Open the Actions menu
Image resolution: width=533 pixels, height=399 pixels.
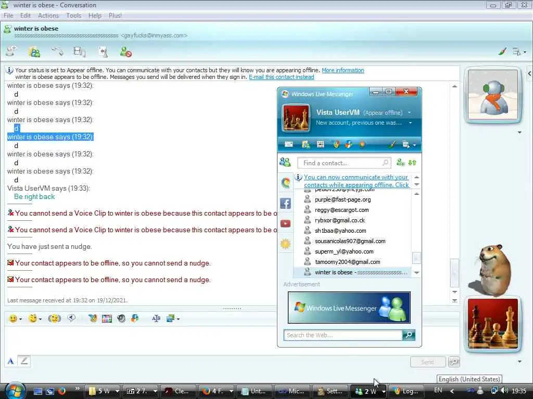tap(48, 16)
